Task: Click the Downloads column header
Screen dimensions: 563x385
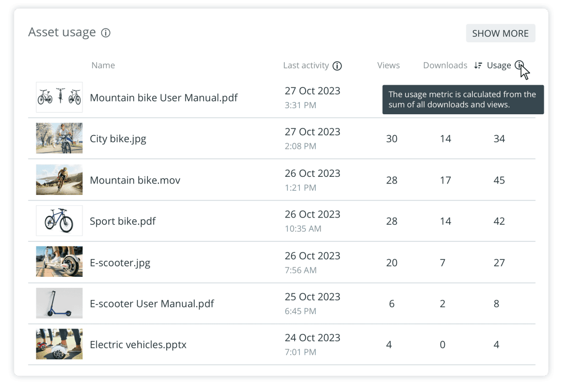Action: [445, 65]
